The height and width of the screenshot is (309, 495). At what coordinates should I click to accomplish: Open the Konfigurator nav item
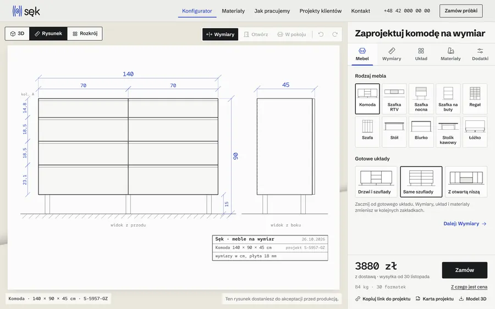click(197, 11)
